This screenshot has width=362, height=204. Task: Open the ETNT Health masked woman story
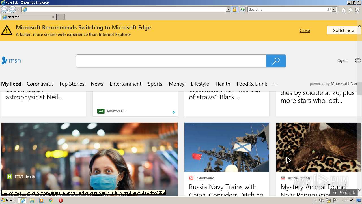click(89, 159)
